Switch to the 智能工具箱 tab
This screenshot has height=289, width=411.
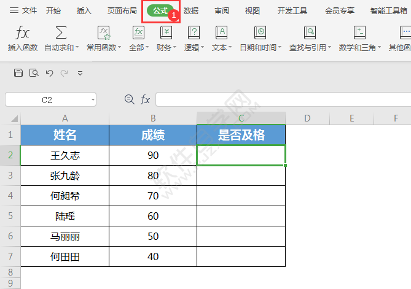pos(388,10)
